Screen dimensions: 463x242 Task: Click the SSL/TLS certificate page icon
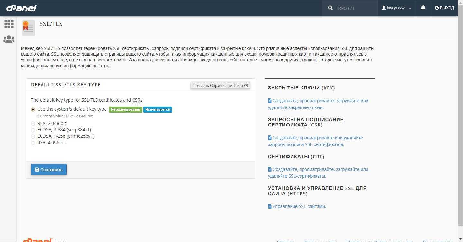[x=28, y=28]
